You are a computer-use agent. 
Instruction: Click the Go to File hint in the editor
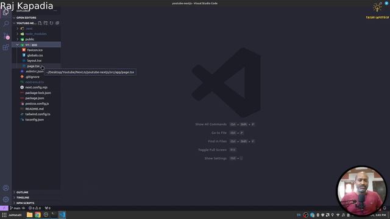[x=227, y=133]
